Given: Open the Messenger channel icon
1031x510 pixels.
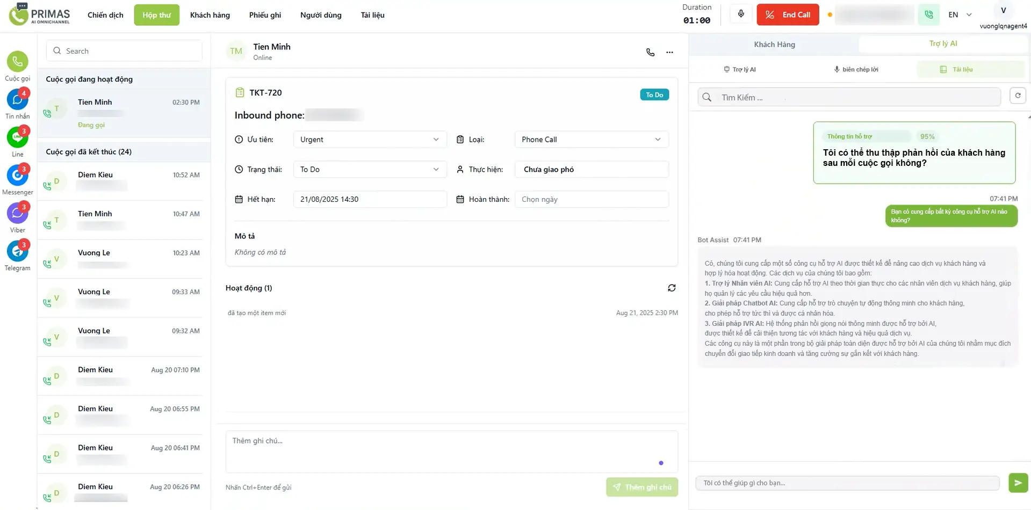Looking at the screenshot, I should pos(17,176).
